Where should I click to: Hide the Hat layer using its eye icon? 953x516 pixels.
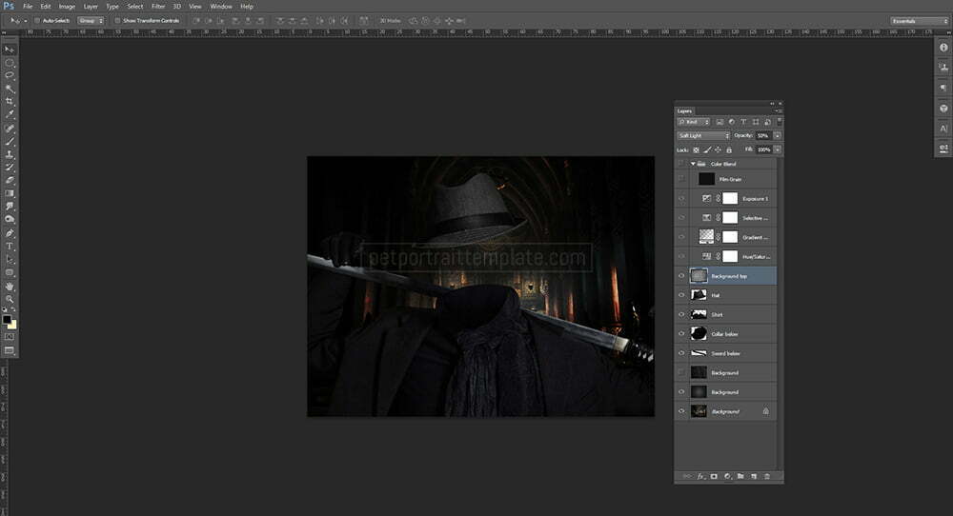click(x=681, y=295)
